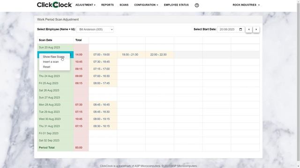The height and width of the screenshot is (168, 300).
Task: Choose Reset from context menu
Action: [46, 67]
